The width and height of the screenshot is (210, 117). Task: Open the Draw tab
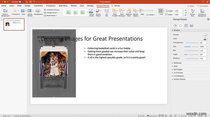[19, 6]
